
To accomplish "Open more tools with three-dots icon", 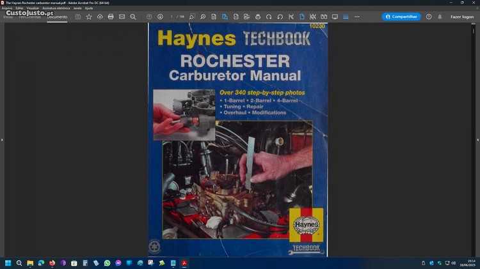I will coord(356,17).
